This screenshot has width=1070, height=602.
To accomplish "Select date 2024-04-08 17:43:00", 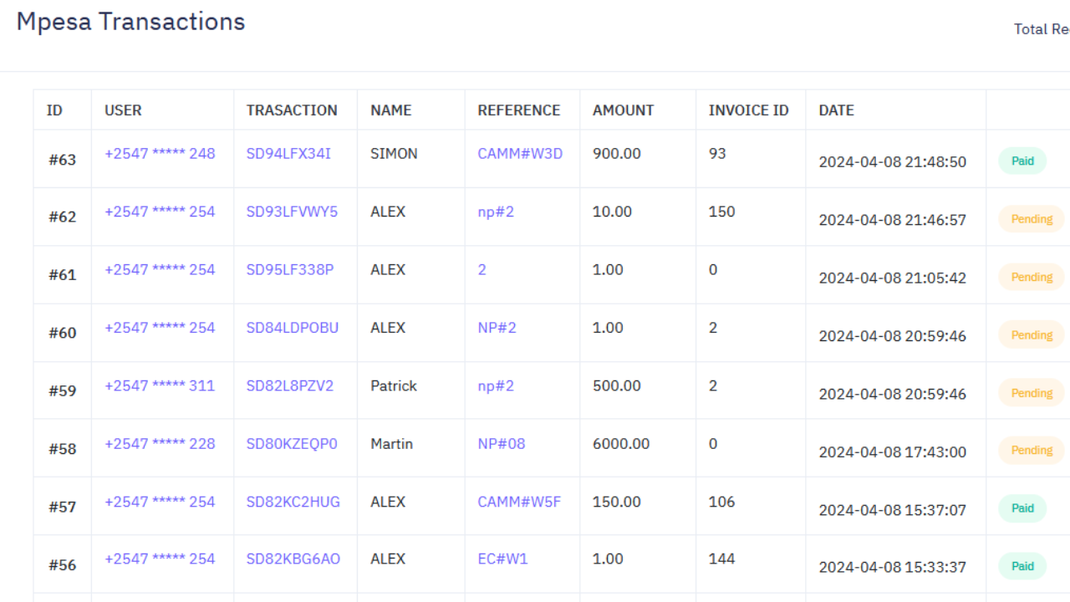I will point(893,451).
